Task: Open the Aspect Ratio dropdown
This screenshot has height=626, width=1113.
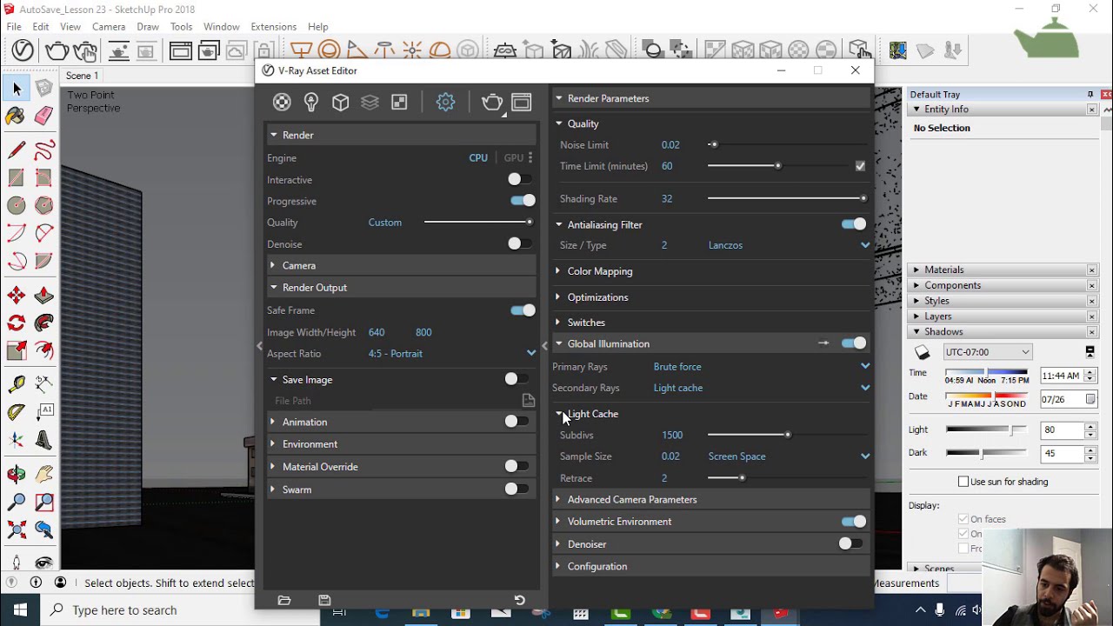Action: pyautogui.click(x=451, y=354)
